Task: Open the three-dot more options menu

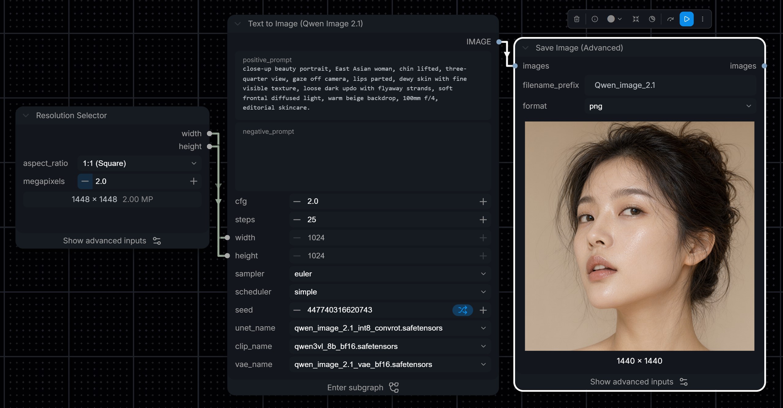Action: click(702, 19)
